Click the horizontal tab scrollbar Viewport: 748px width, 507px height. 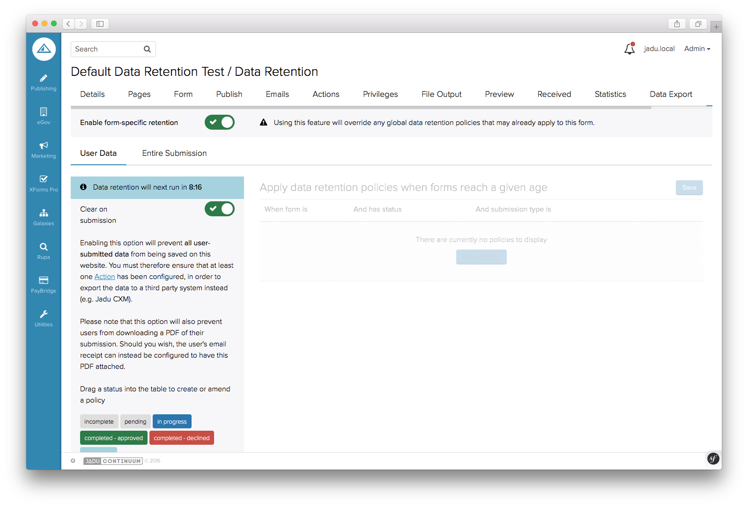pos(361,108)
